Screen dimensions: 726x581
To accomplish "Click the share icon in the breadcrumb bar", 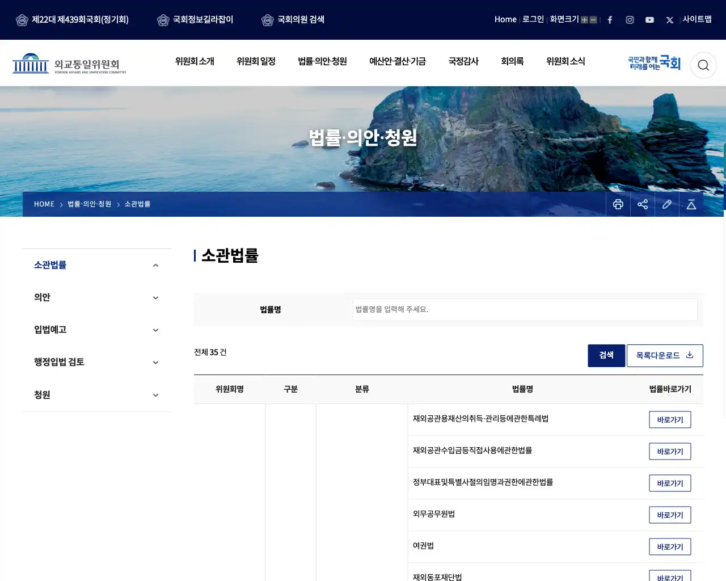I will 643,204.
